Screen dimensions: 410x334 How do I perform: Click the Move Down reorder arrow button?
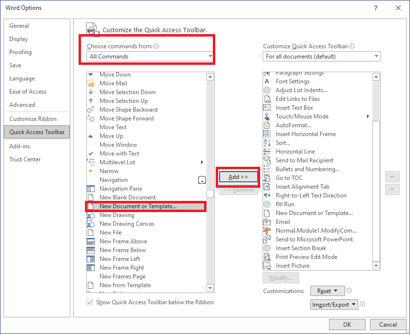tap(392, 189)
